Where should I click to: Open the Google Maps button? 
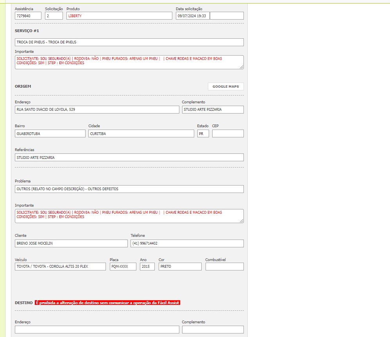point(225,87)
